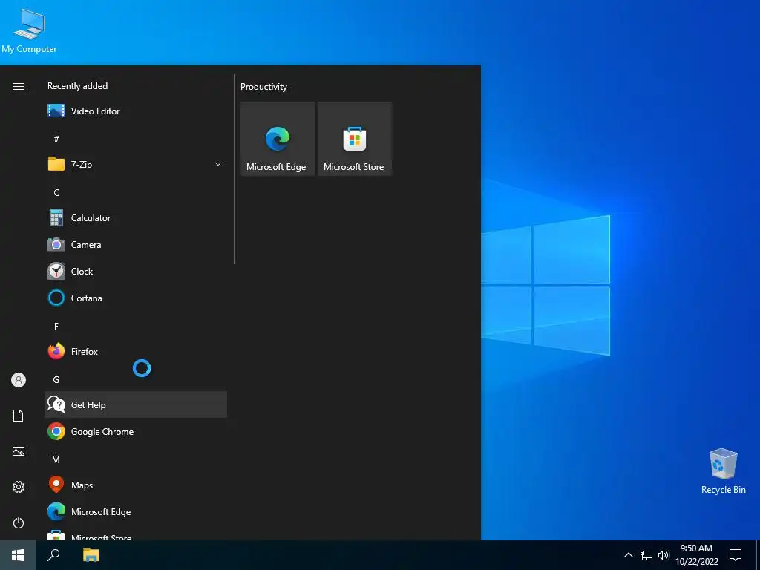
Task: Open Microsoft Edge in the app list
Action: (136, 512)
